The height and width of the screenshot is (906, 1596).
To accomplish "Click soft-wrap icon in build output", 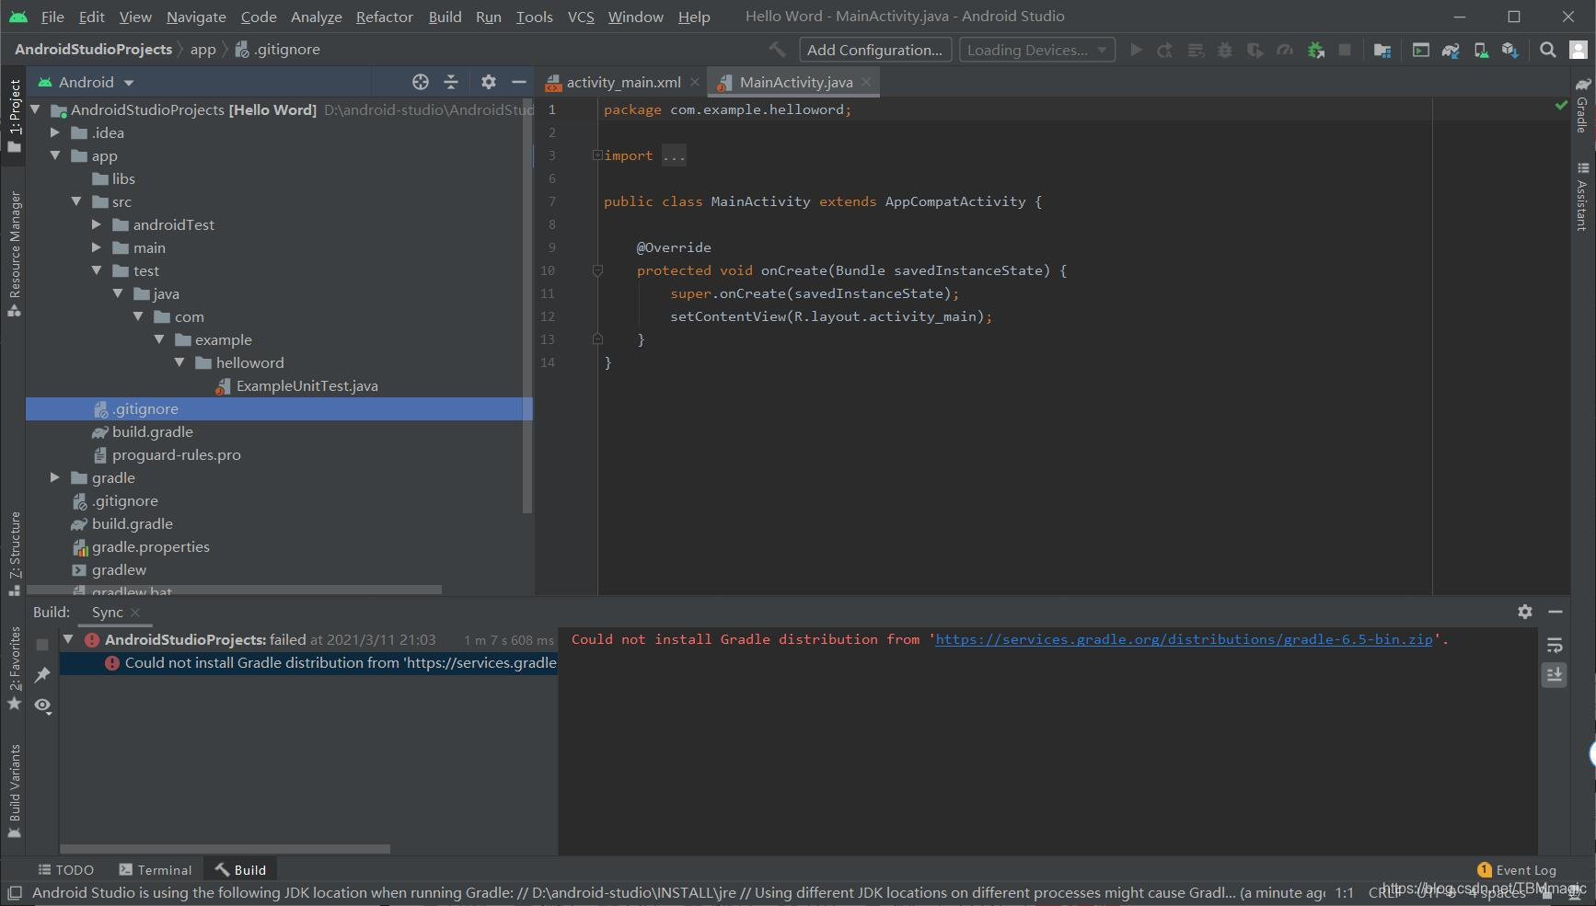I will (1555, 645).
